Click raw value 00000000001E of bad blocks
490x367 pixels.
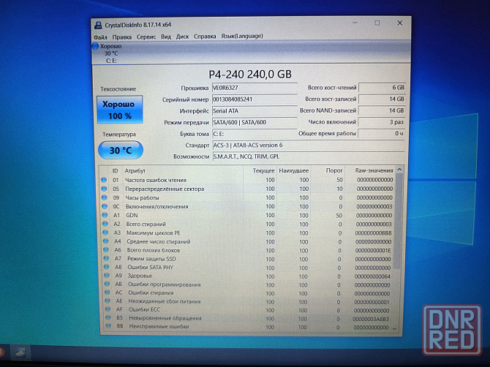point(373,251)
